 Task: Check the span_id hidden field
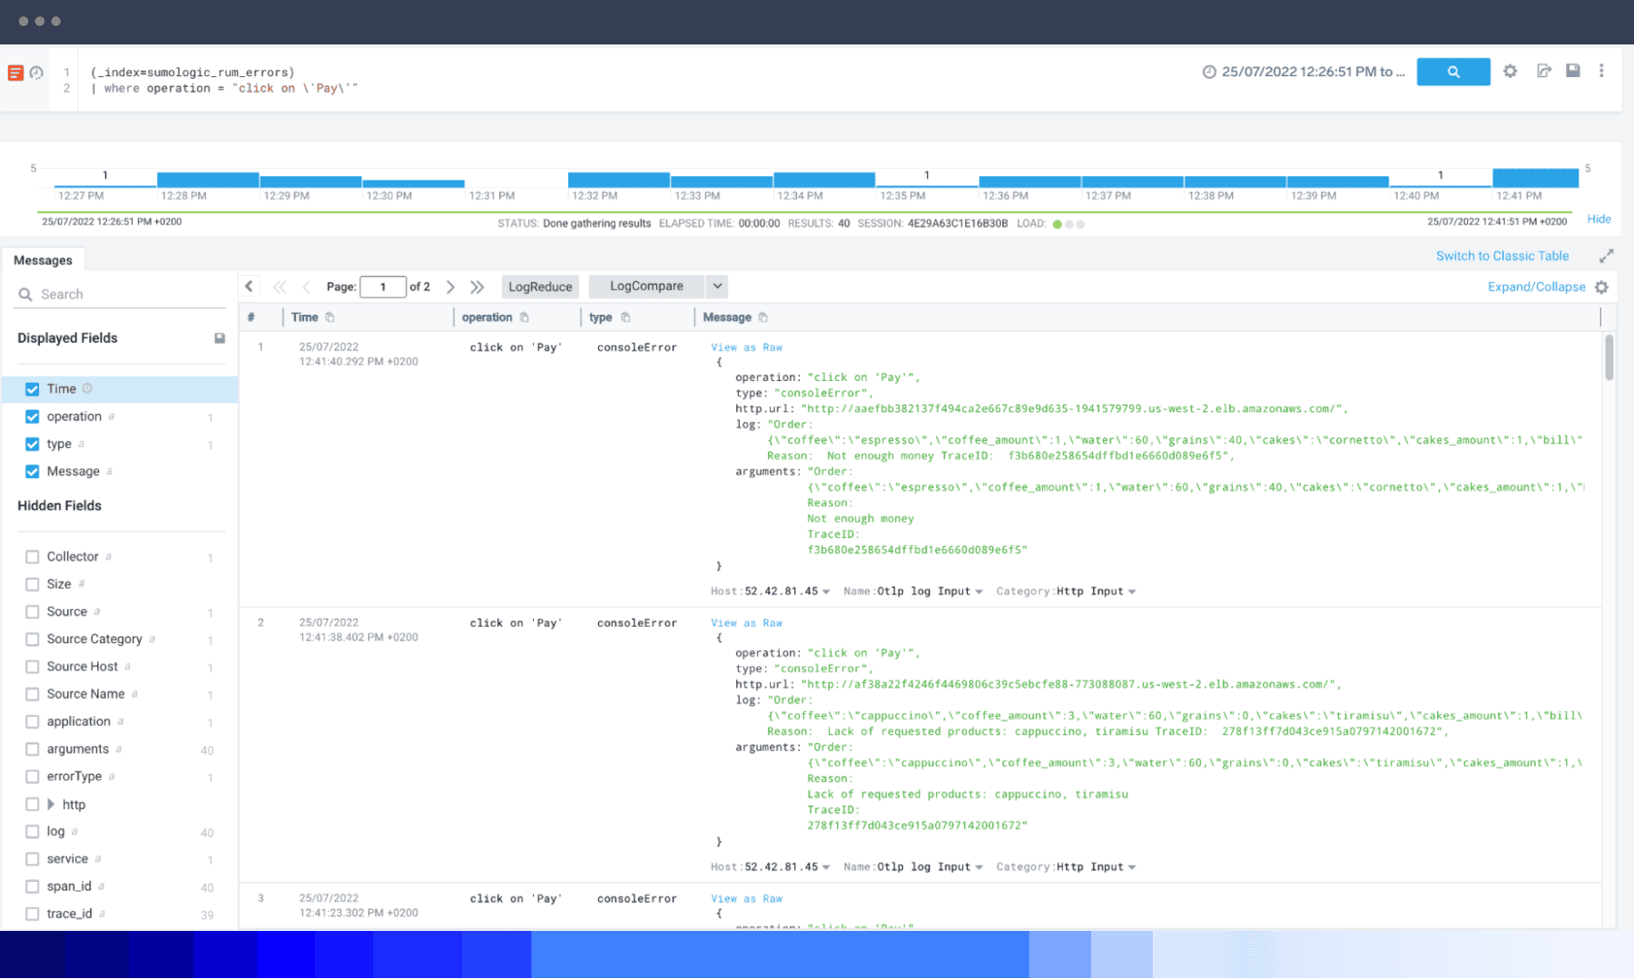point(33,886)
